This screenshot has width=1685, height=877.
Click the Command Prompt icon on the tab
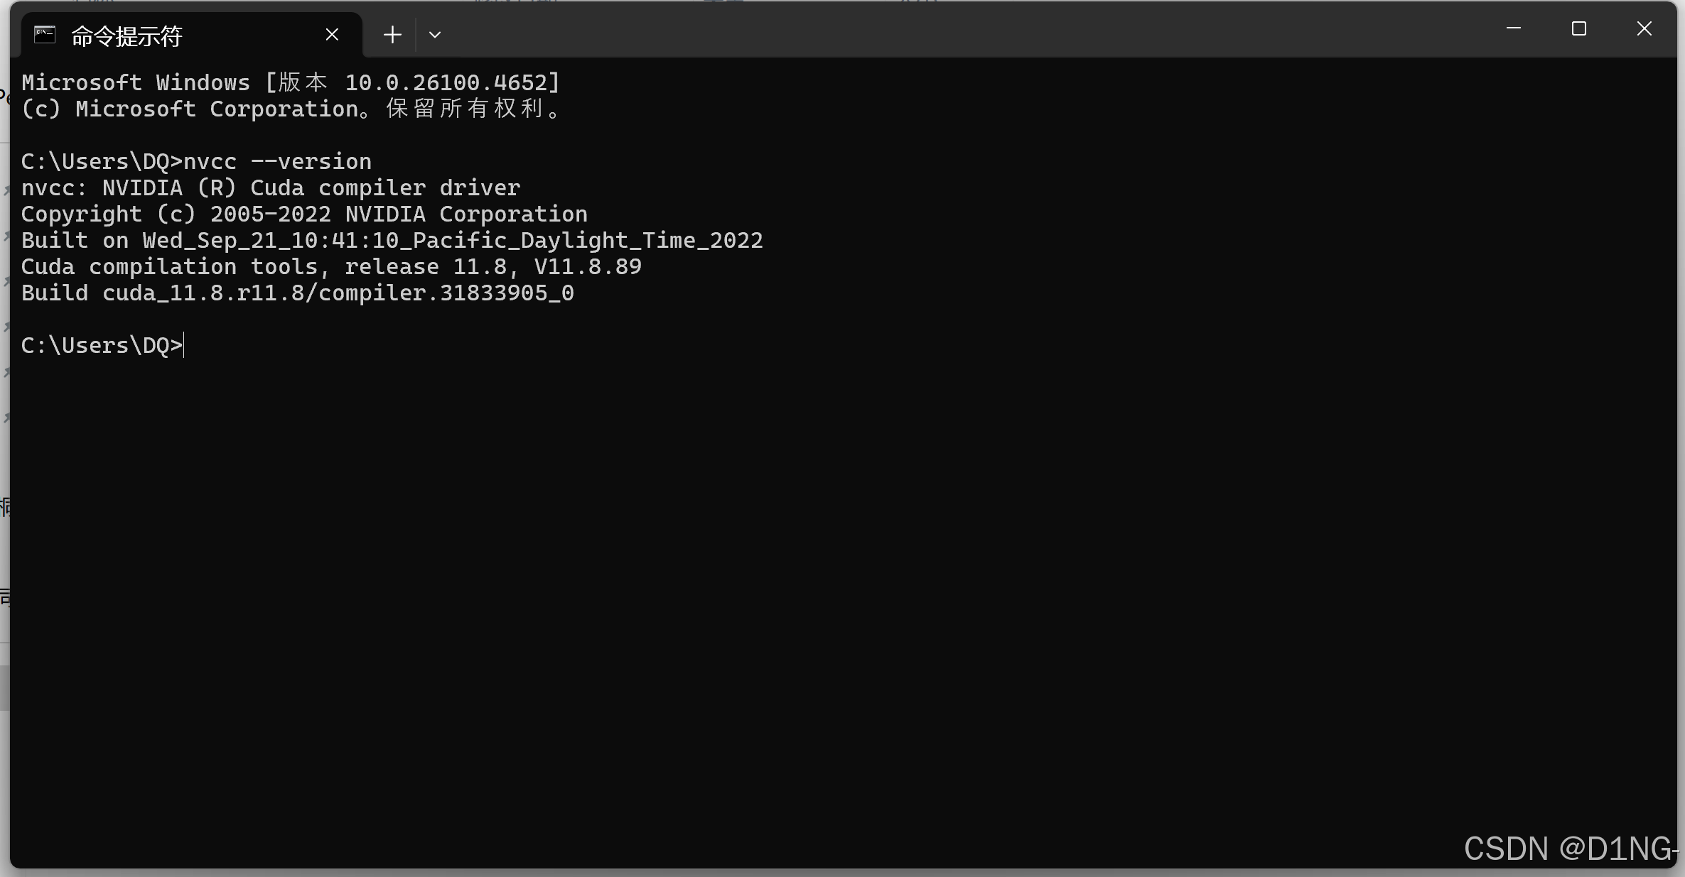[44, 34]
